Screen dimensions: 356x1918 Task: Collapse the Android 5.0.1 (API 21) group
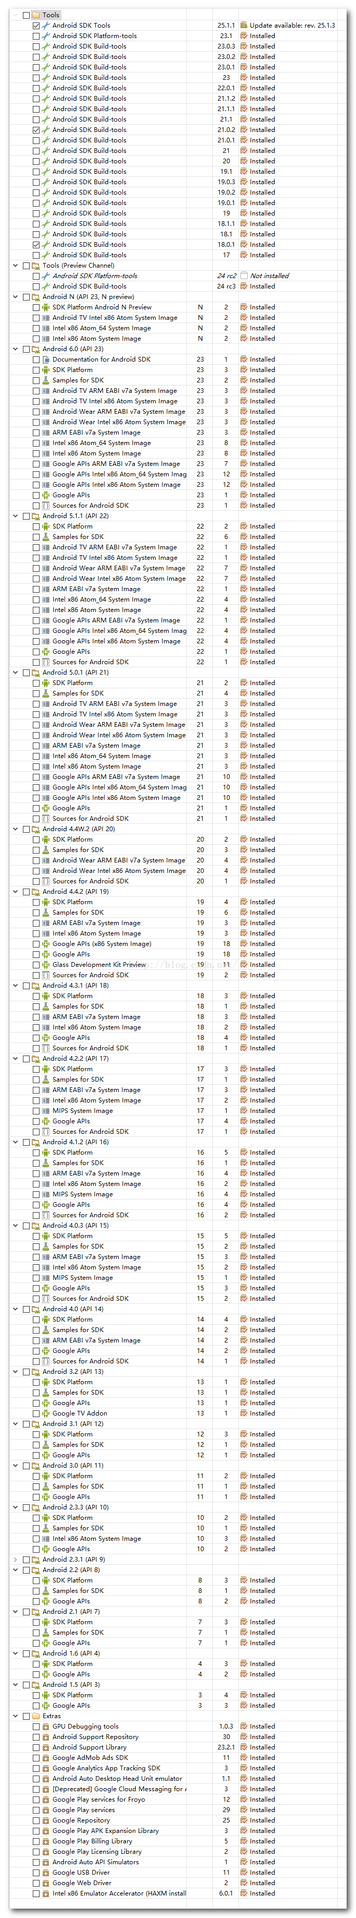click(x=16, y=672)
